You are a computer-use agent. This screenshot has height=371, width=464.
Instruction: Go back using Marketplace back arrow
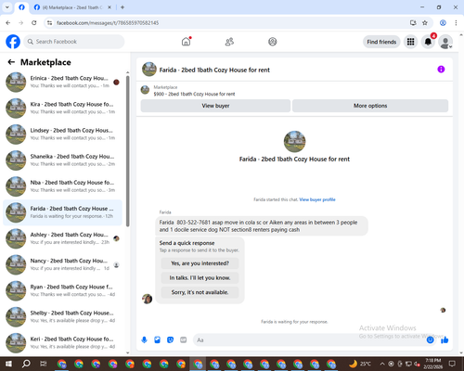tap(11, 62)
